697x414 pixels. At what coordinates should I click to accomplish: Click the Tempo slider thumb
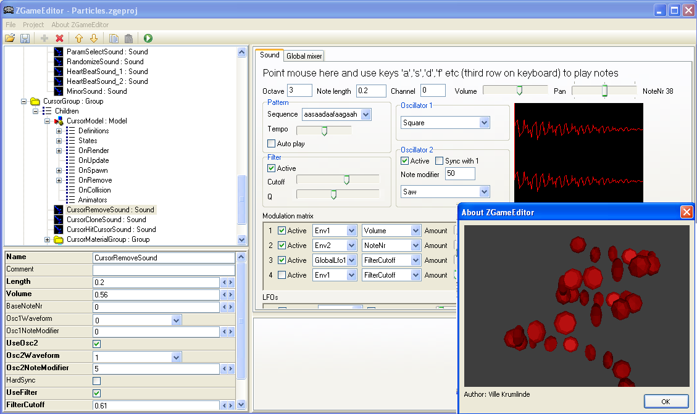pyautogui.click(x=325, y=131)
